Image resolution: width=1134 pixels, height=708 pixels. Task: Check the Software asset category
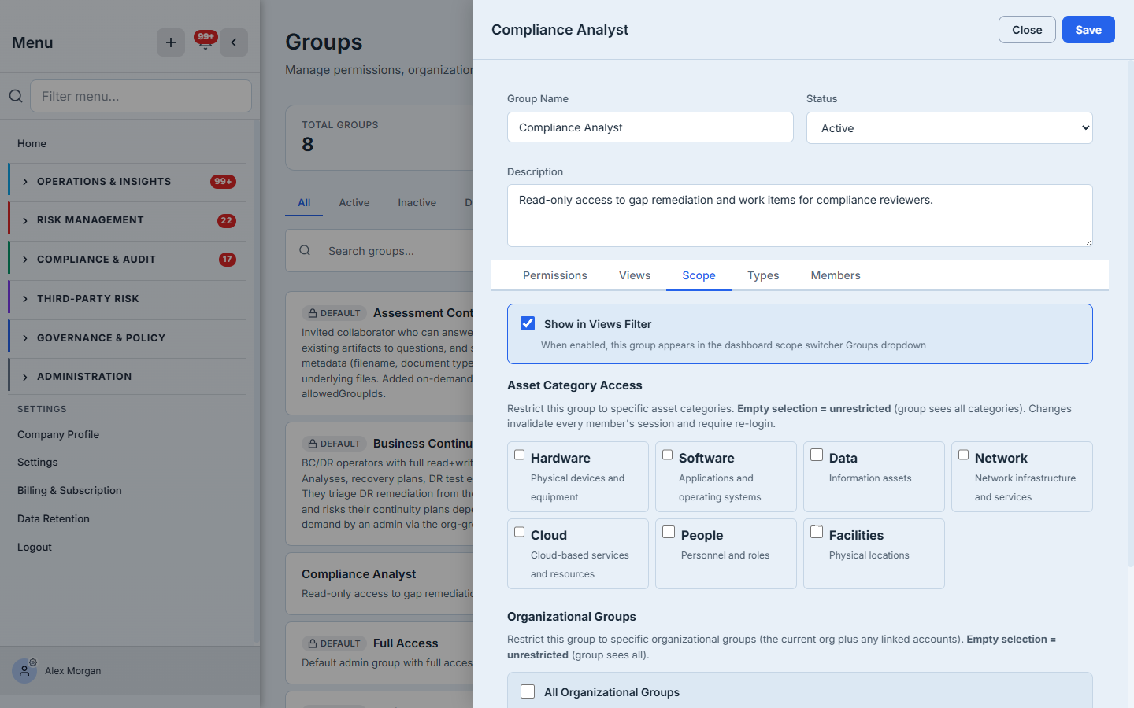668,455
